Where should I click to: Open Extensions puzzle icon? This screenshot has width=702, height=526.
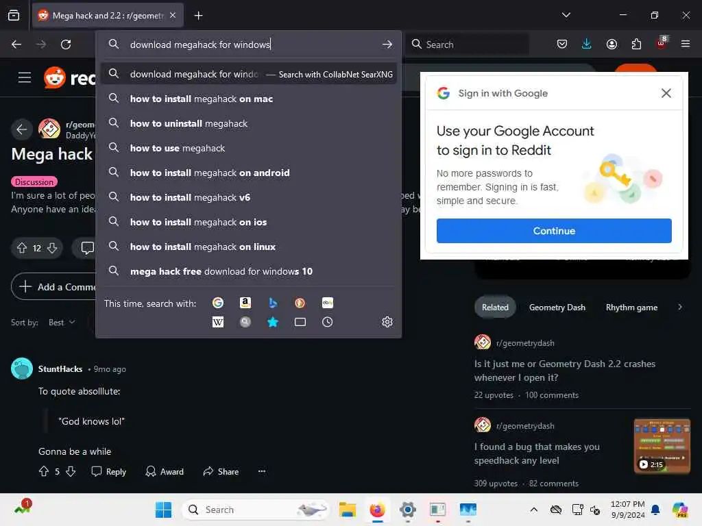click(636, 44)
